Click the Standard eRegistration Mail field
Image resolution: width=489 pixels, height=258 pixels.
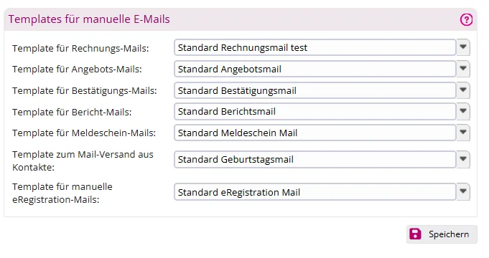[315, 192]
